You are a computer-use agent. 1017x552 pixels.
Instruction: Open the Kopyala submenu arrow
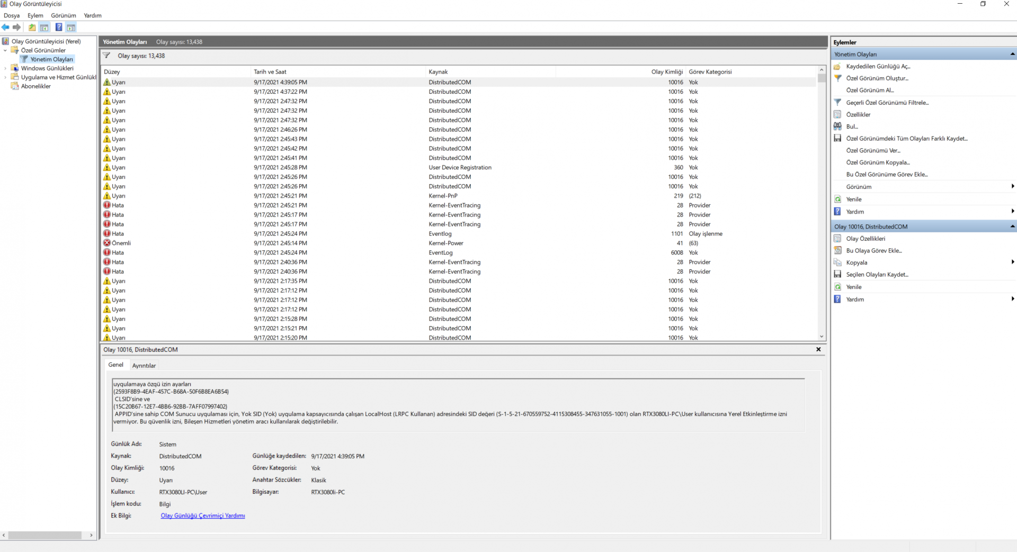click(1012, 262)
